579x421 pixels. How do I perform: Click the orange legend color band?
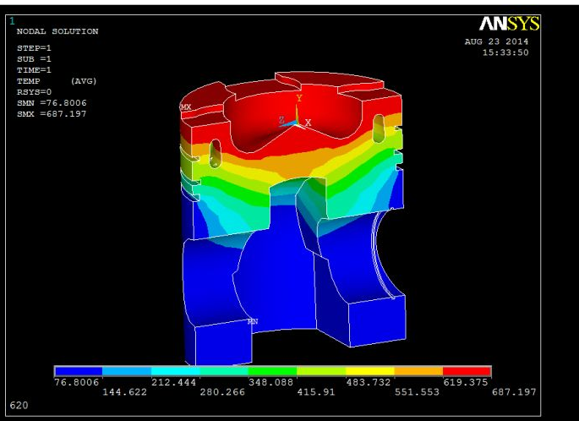tap(418, 371)
